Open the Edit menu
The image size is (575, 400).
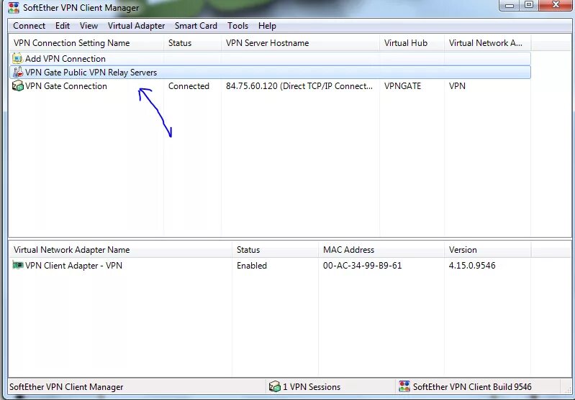tap(63, 26)
